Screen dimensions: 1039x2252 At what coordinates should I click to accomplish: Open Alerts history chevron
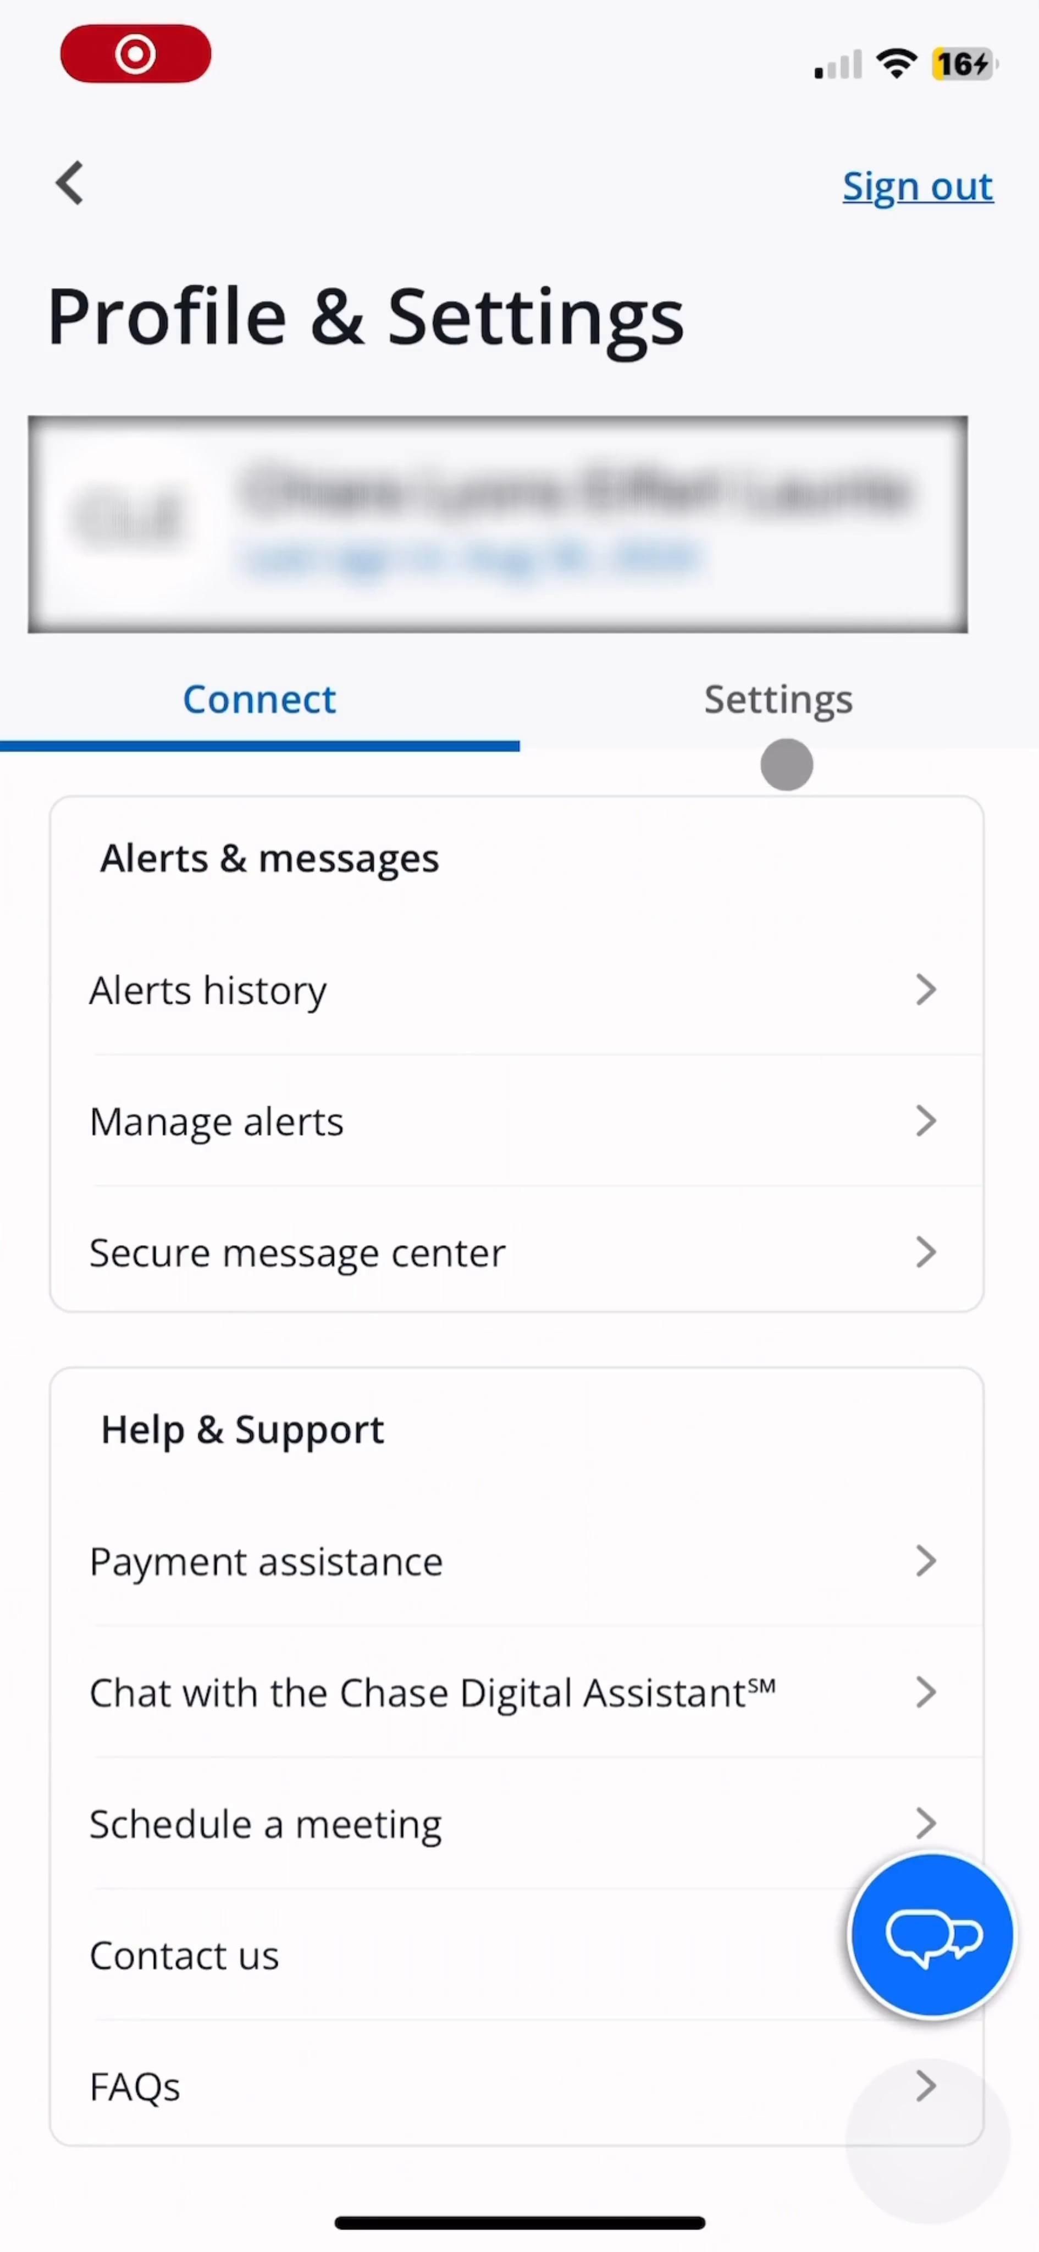tap(925, 990)
